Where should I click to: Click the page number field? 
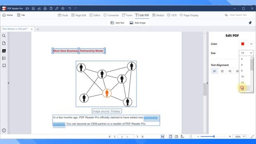126,137
